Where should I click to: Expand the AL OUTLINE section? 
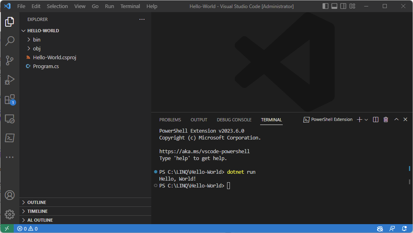coord(86,220)
